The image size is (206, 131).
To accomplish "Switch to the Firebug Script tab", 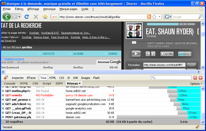I will click(x=47, y=83).
